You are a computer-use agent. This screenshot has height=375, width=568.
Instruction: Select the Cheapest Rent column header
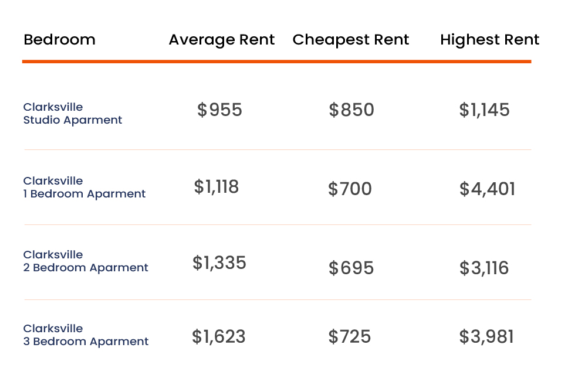(x=351, y=40)
